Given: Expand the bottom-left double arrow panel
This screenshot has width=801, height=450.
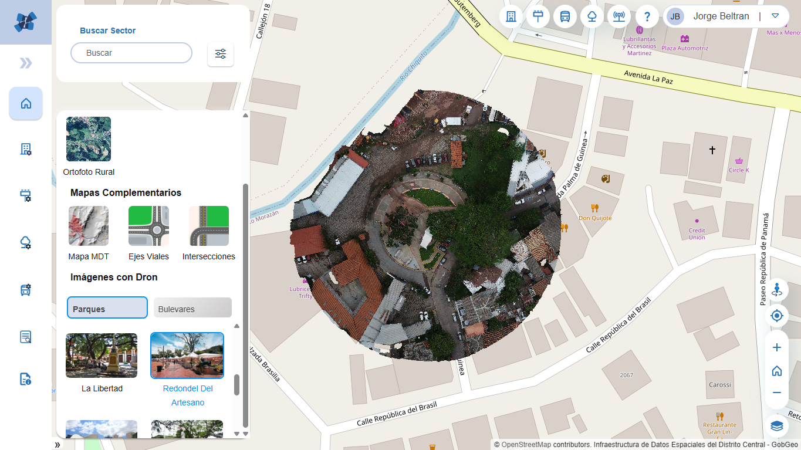Looking at the screenshot, I should (x=58, y=445).
